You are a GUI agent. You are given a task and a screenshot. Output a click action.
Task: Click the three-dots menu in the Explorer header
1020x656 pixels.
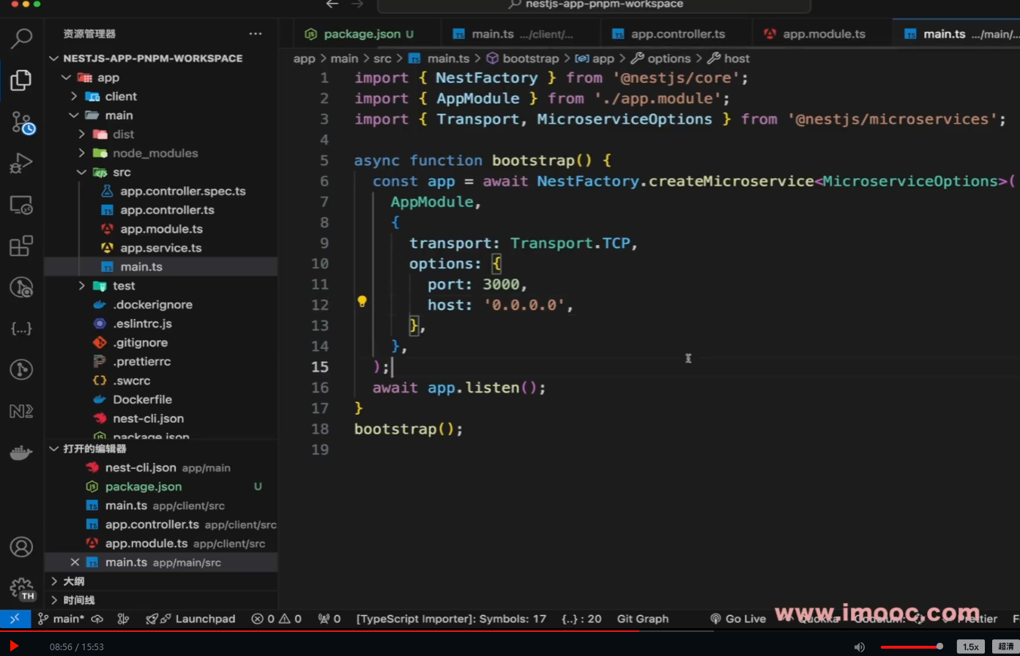256,34
